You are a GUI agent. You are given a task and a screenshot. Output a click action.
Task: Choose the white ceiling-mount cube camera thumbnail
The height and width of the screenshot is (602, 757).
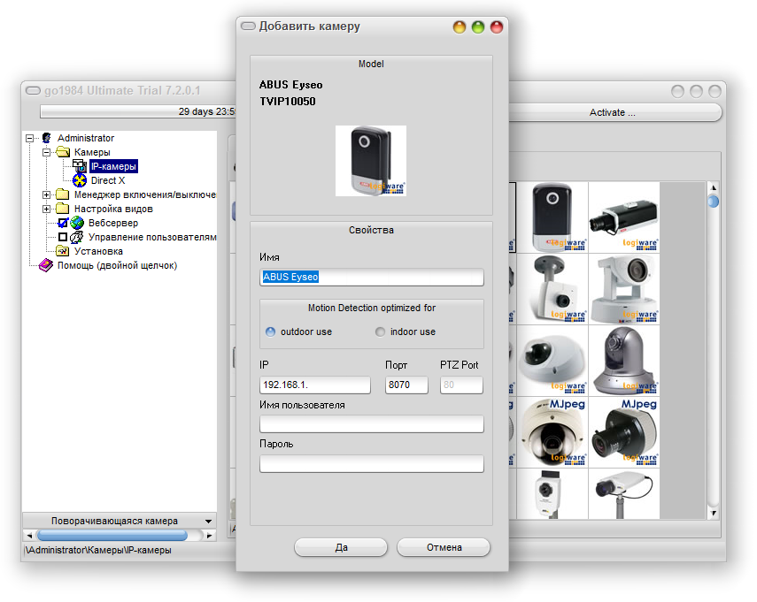click(552, 289)
